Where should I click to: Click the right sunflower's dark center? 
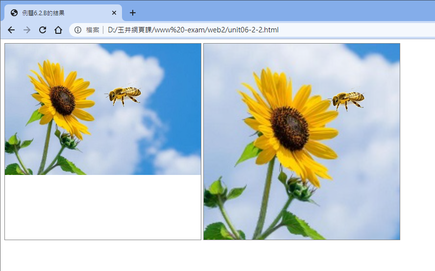pyautogui.click(x=290, y=128)
